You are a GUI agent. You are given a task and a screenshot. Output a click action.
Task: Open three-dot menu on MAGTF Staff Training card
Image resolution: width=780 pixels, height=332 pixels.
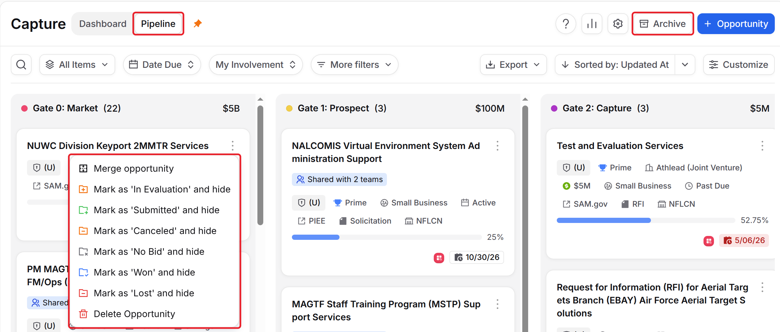point(498,304)
